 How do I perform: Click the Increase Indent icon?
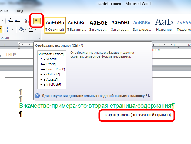[x=18, y=21]
